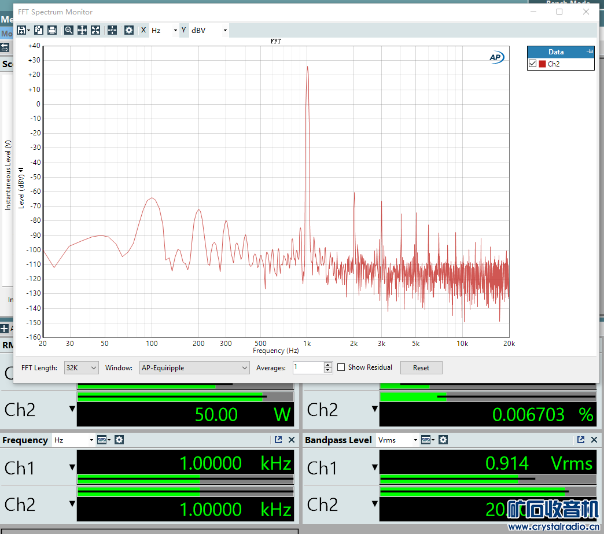
Task: Click the copy graph to clipboard icon
Action: pos(39,30)
